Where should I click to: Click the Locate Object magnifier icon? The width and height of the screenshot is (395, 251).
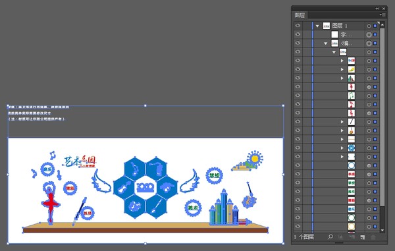point(330,237)
